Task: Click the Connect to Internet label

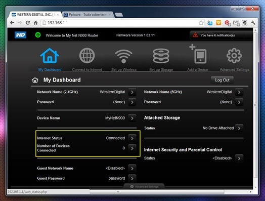Action: (x=87, y=69)
